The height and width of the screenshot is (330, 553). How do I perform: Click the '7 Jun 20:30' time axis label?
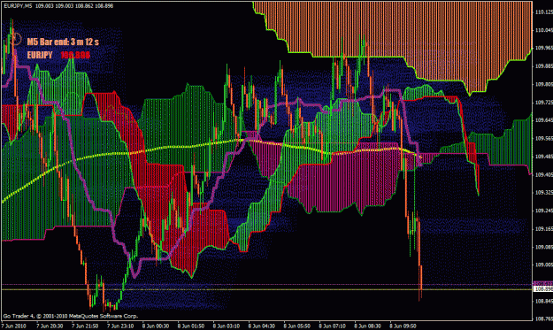click(50, 326)
